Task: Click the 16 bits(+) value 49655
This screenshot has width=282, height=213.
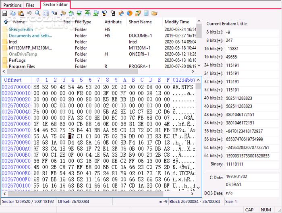Action: [231, 57]
